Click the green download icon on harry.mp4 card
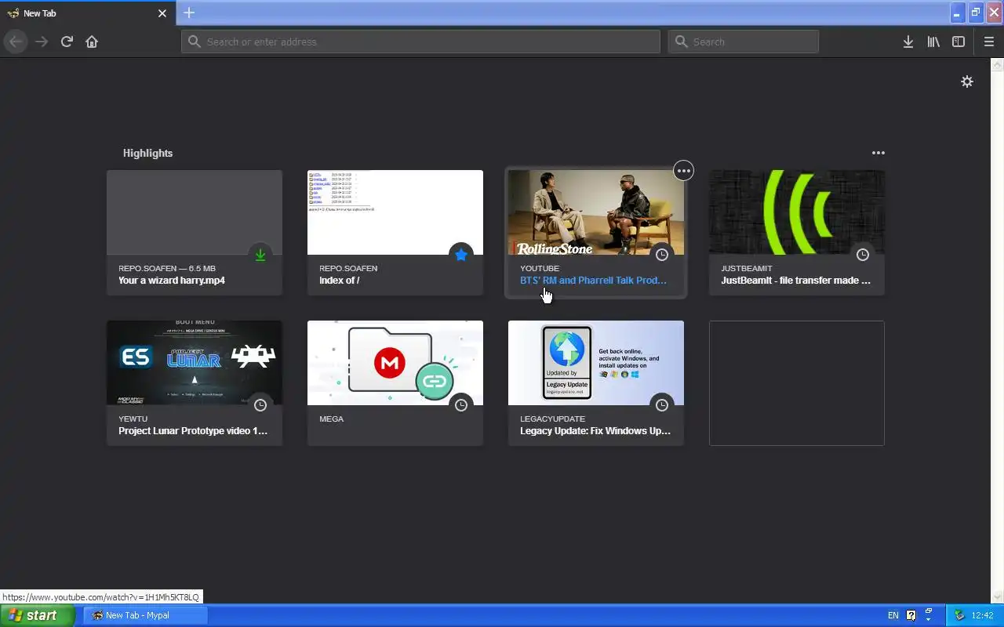 (x=260, y=255)
